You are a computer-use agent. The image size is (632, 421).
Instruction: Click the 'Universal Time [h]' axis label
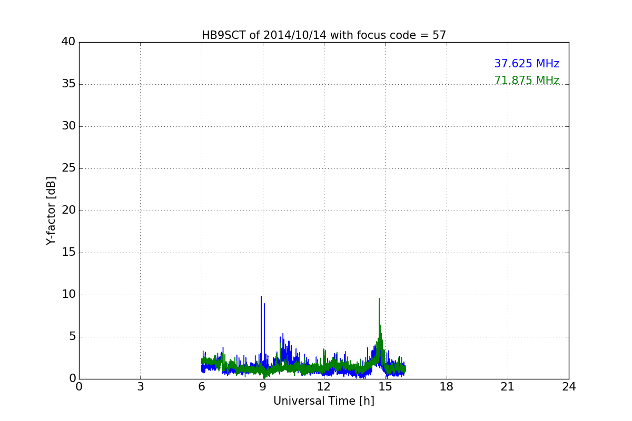(324, 401)
